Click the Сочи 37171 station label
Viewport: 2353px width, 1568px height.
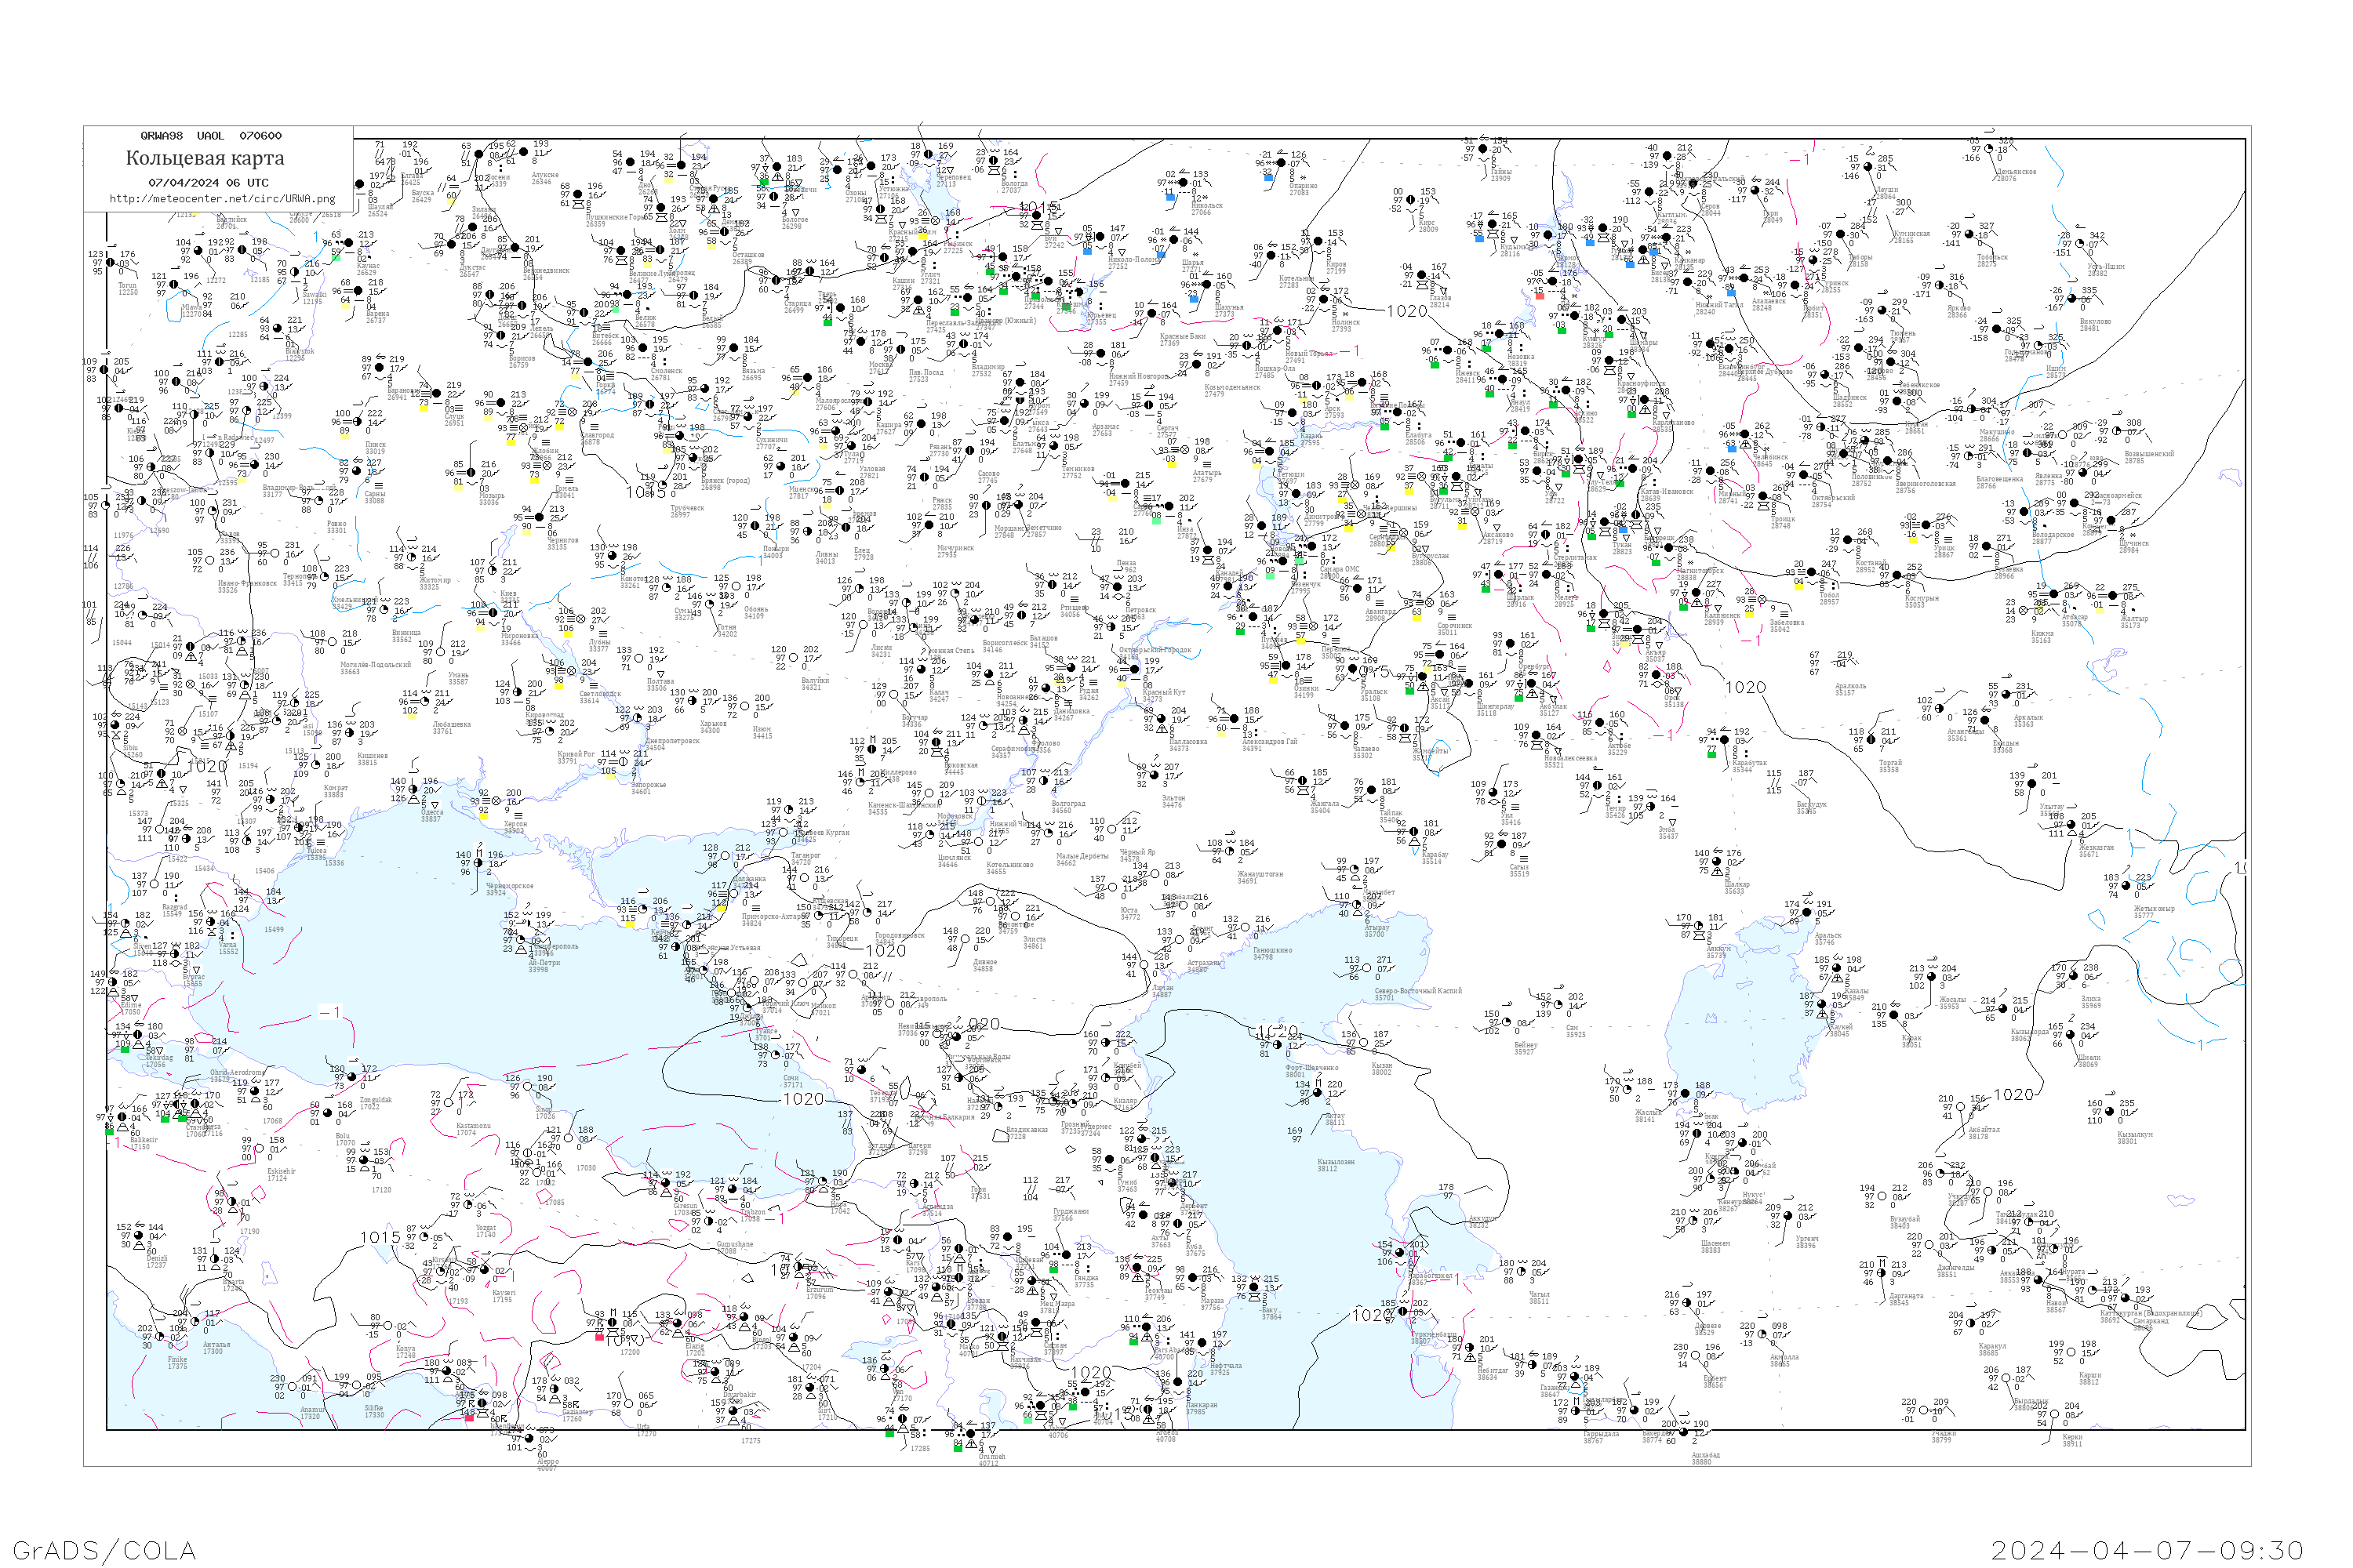(x=792, y=1082)
